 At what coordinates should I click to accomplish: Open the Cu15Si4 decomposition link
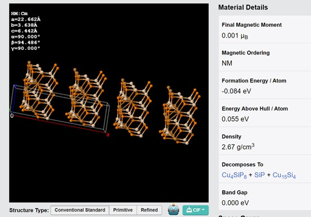pyautogui.click(x=284, y=175)
